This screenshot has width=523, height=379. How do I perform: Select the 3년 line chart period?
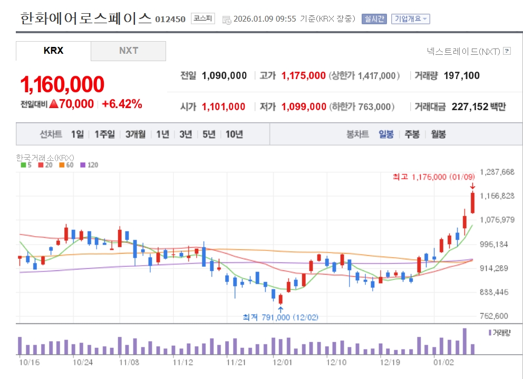[186, 134]
